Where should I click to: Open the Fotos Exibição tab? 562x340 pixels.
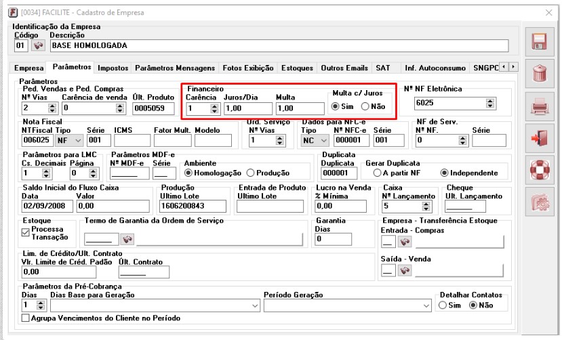coord(248,68)
